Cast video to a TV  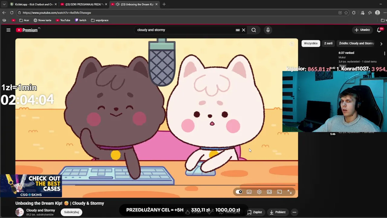[279, 192]
